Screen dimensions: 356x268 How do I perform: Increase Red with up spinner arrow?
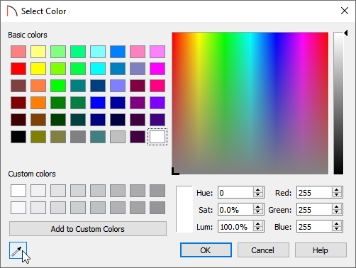pos(337,189)
